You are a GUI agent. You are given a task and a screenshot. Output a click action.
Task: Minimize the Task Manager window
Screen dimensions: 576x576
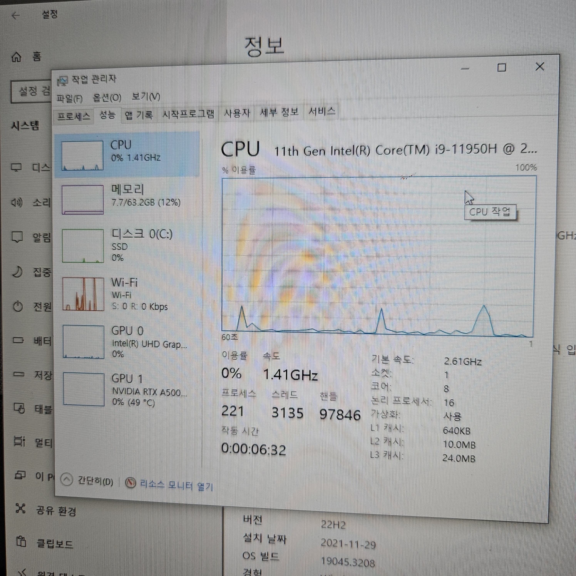[x=465, y=69]
